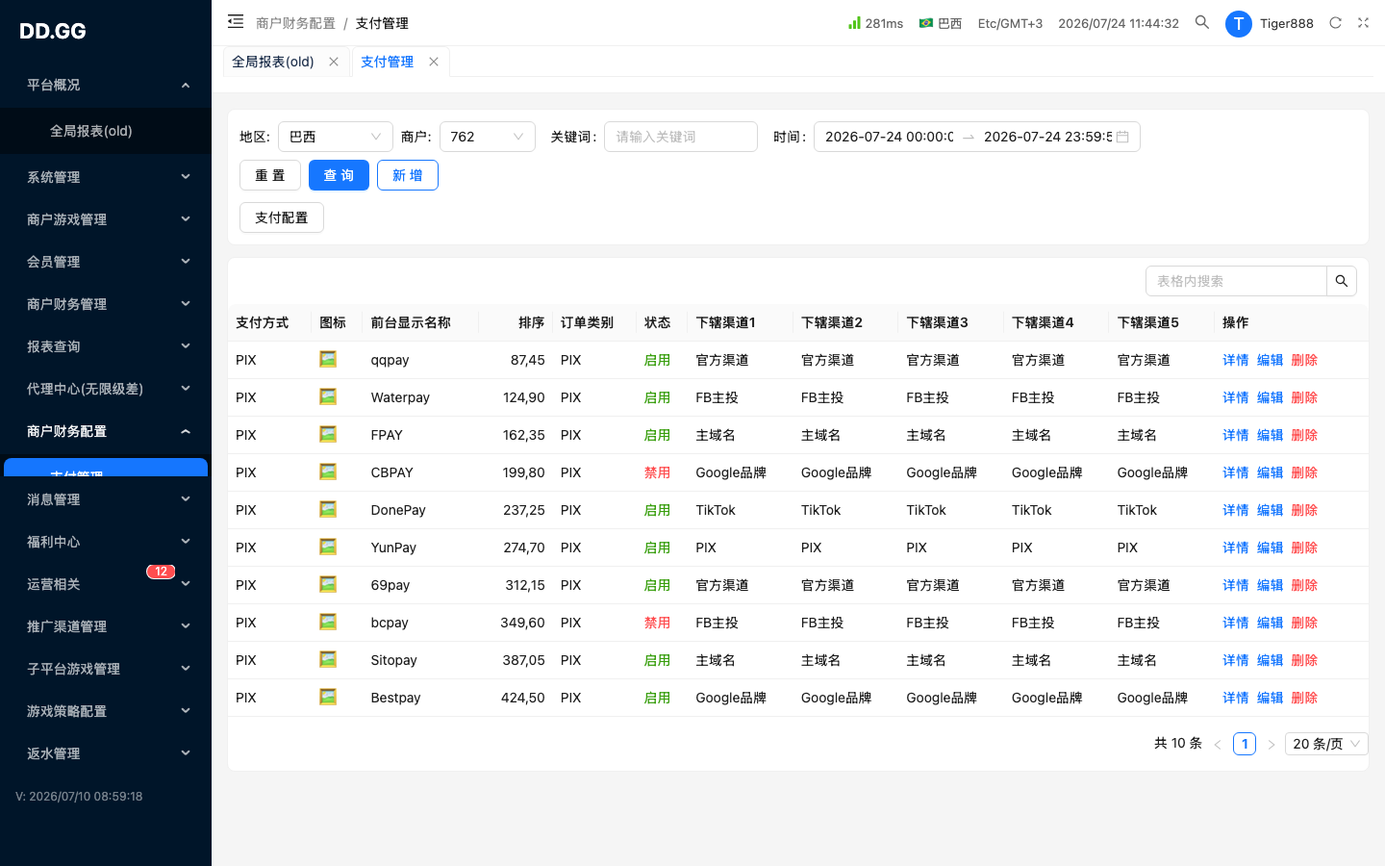The height and width of the screenshot is (866, 1385).
Task: Click the Tiger888 user avatar
Action: (x=1239, y=23)
